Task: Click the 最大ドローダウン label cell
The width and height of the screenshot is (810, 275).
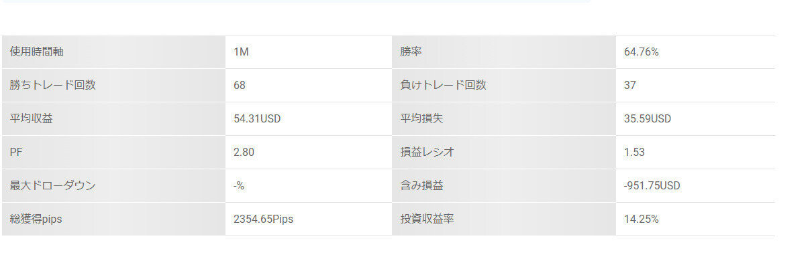Action: pyautogui.click(x=113, y=185)
